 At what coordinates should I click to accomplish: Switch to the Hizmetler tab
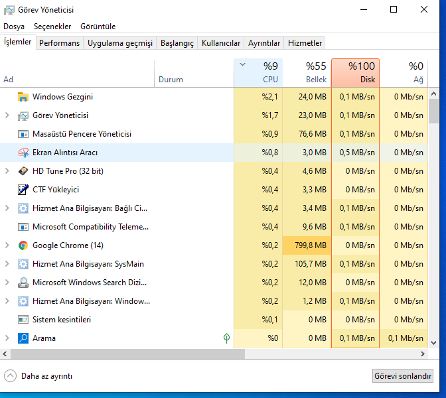[x=305, y=43]
